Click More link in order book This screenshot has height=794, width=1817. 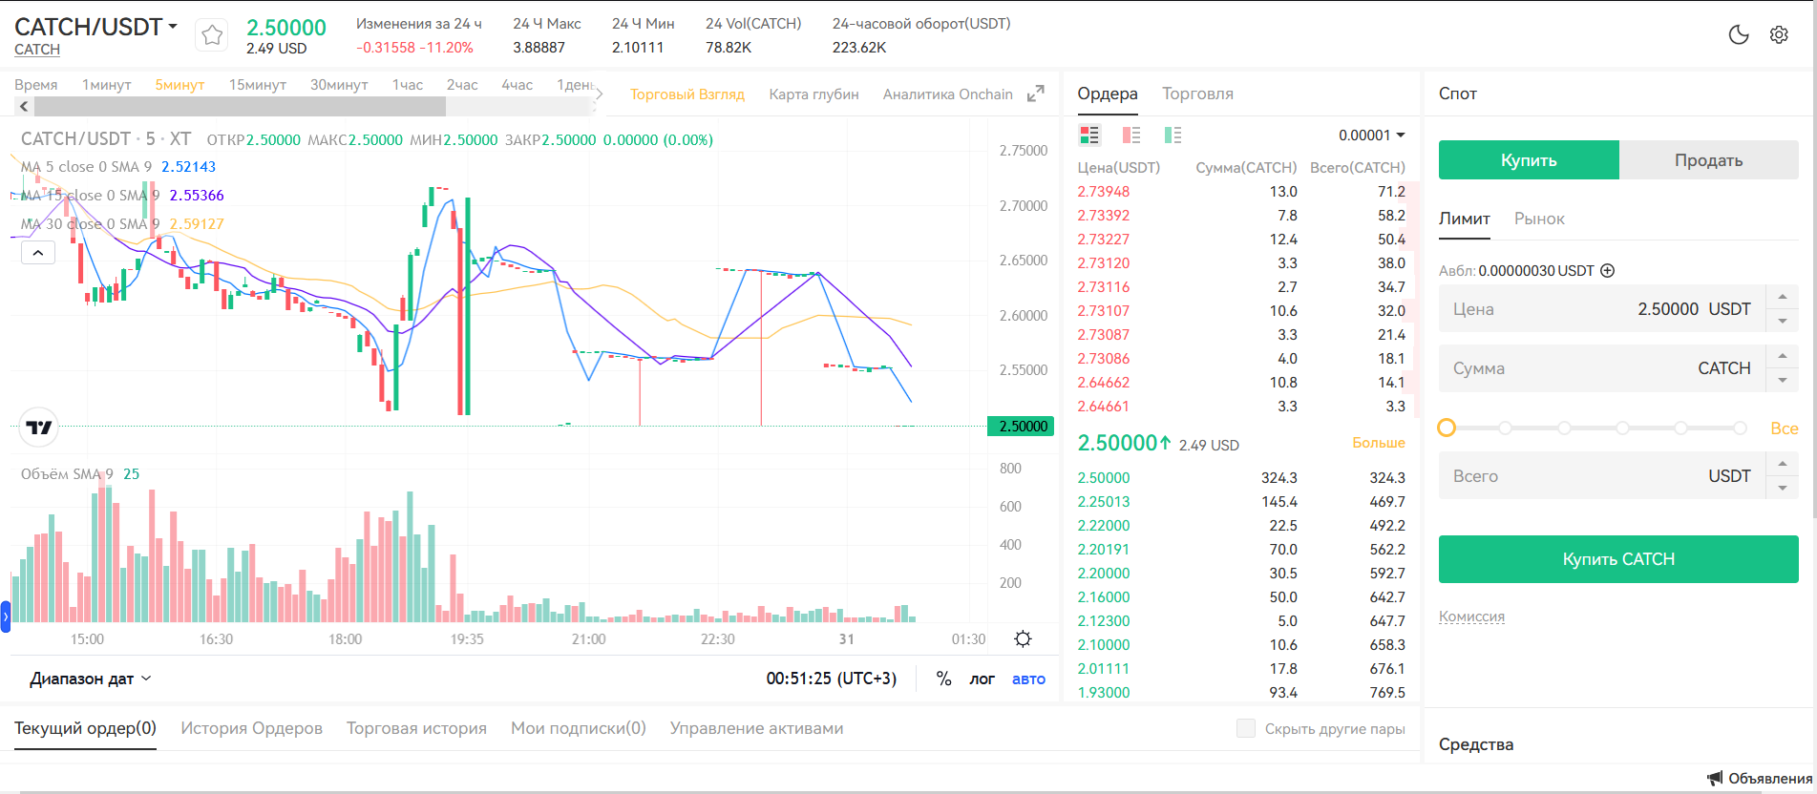click(1378, 443)
